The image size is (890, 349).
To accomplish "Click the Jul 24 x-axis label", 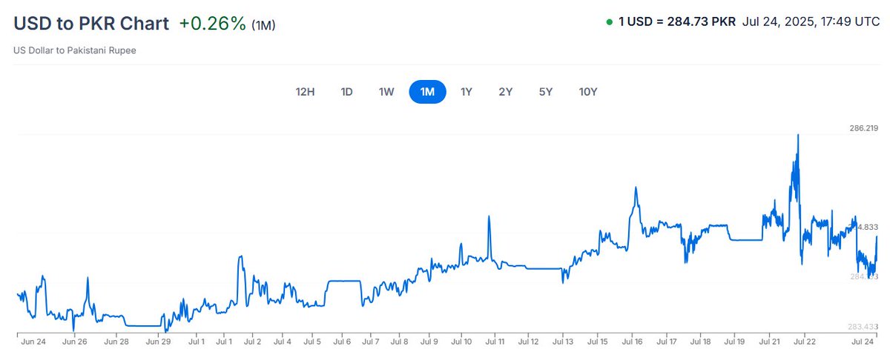I will pyautogui.click(x=863, y=342).
